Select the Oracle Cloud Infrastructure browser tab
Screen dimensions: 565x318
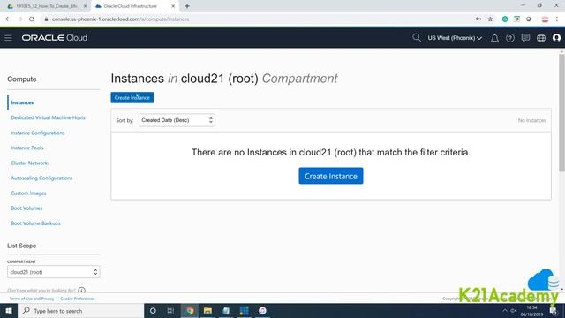(133, 6)
